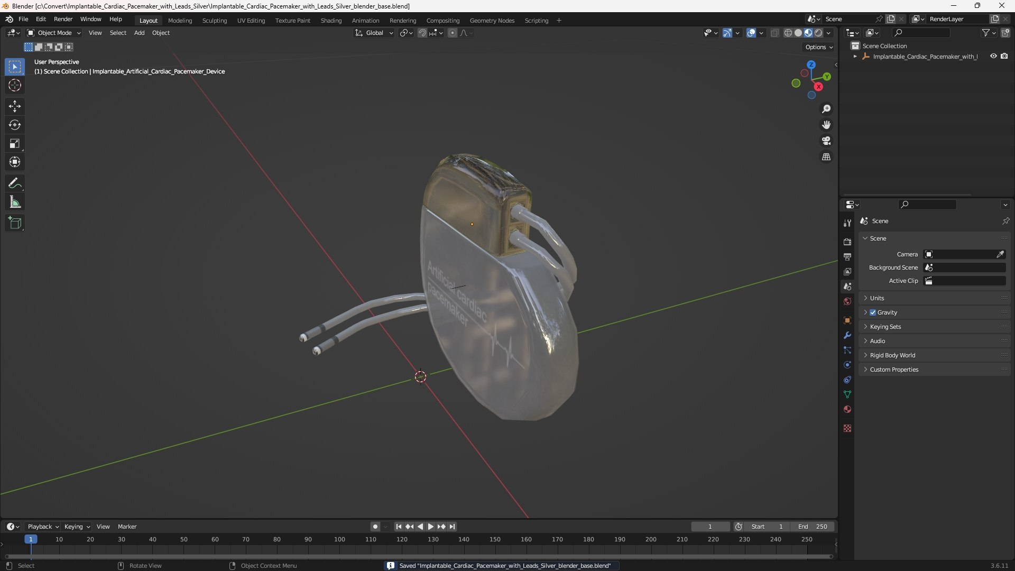Open the Playback dropdown in timeline
This screenshot has width=1015, height=571.
tap(42, 527)
